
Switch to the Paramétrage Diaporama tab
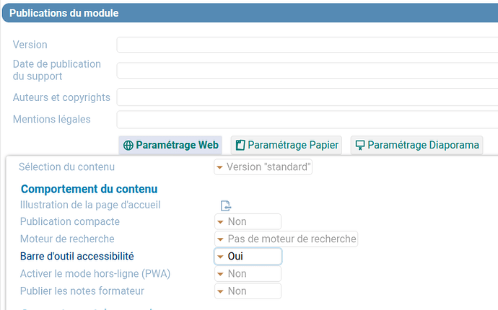point(417,145)
